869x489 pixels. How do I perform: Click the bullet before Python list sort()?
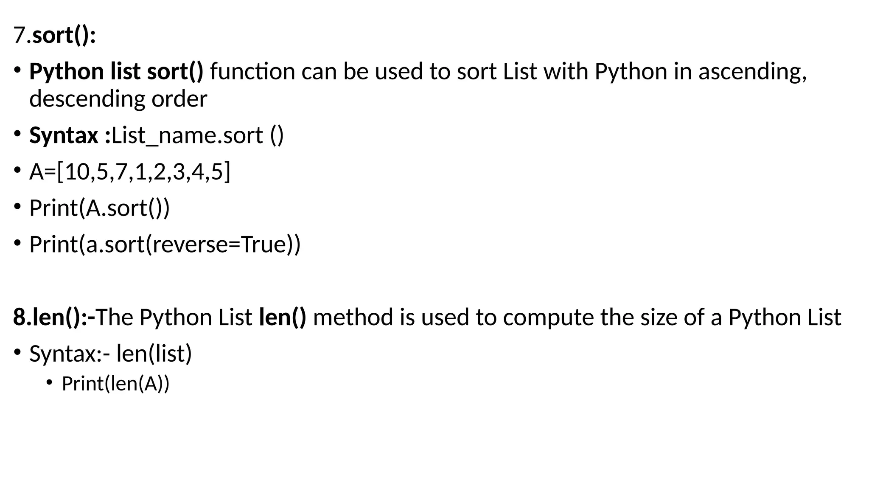coord(17,70)
